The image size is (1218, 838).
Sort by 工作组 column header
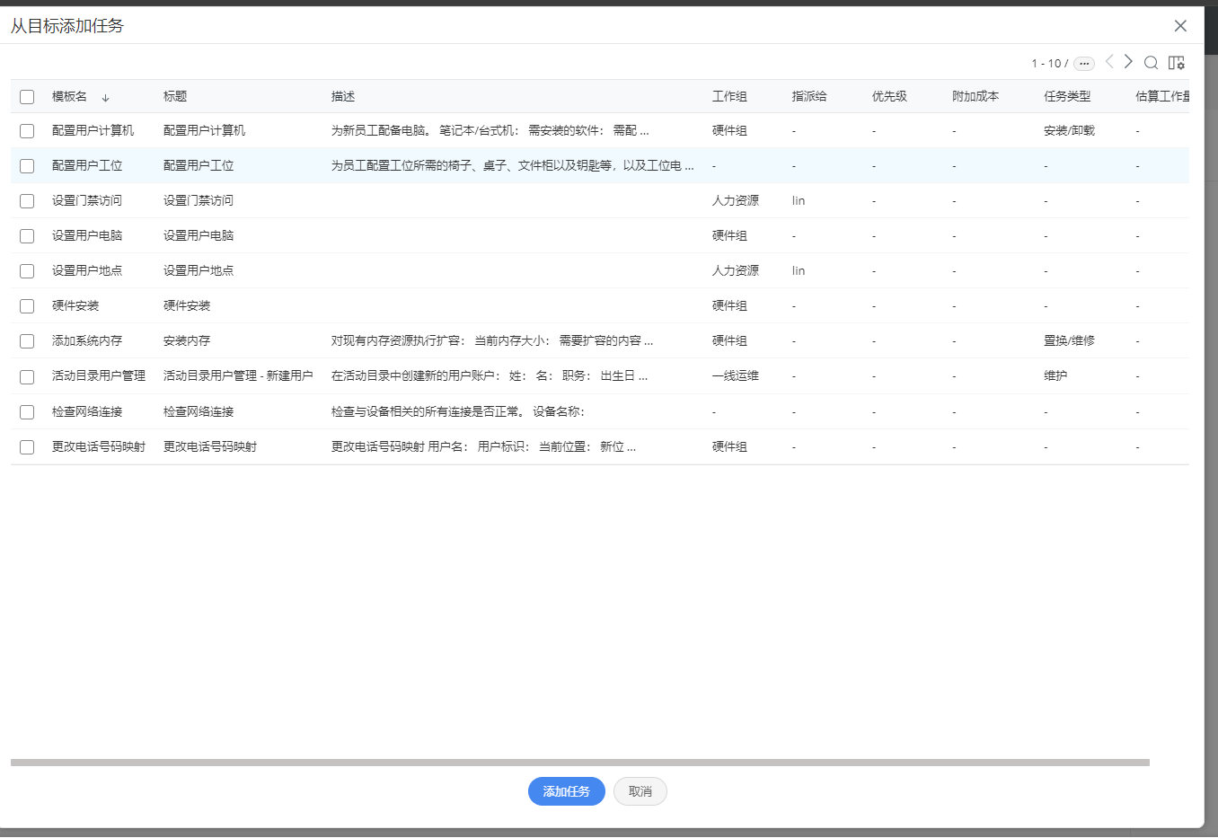point(729,96)
